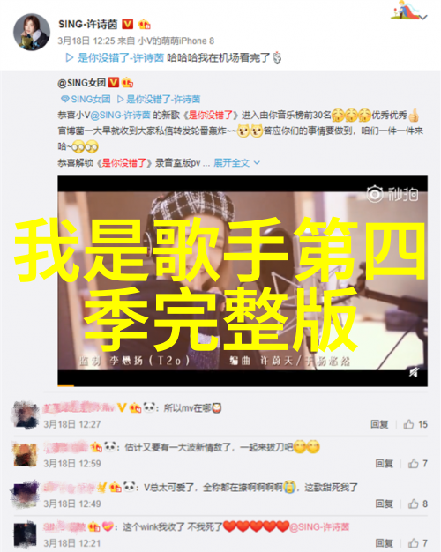
Task: Click the diamond SING女团 super topic icon
Action: click(64, 100)
